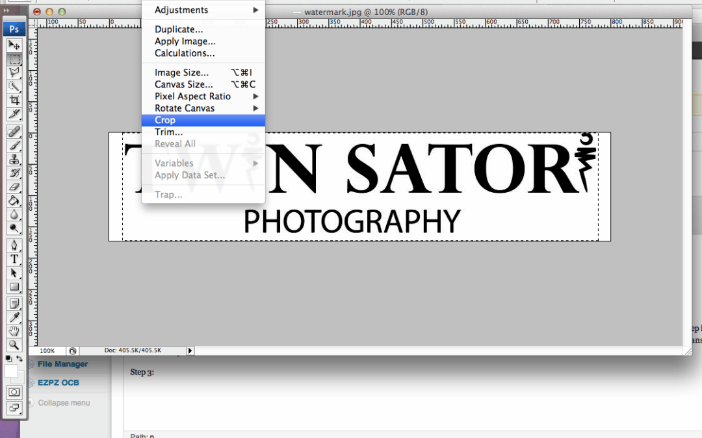The width and height of the screenshot is (702, 438).
Task: Open File Manager in the browser sidebar
Action: [x=62, y=364]
